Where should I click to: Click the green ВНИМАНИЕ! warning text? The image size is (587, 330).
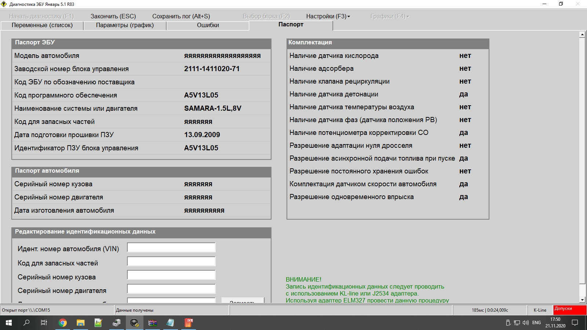(303, 279)
